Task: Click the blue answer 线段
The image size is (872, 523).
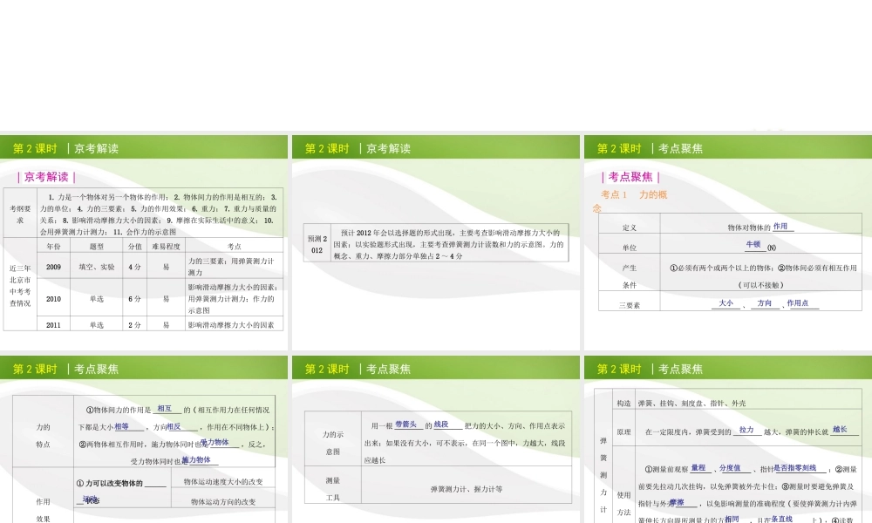Action: coord(441,425)
